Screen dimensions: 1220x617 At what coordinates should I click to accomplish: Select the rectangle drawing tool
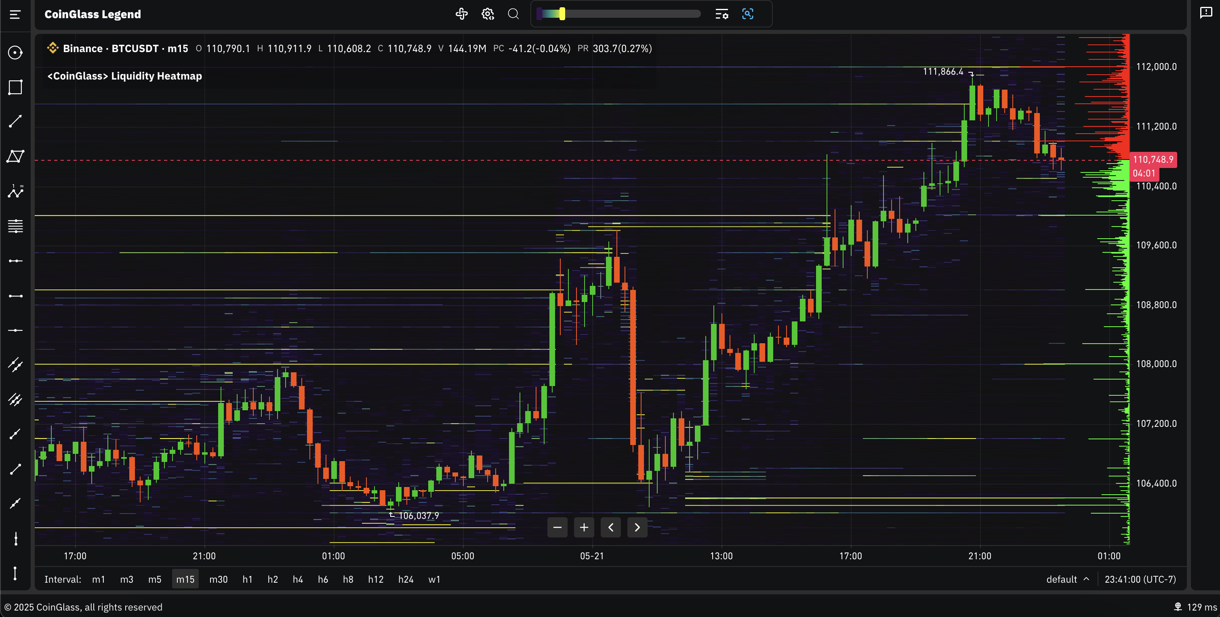[15, 87]
